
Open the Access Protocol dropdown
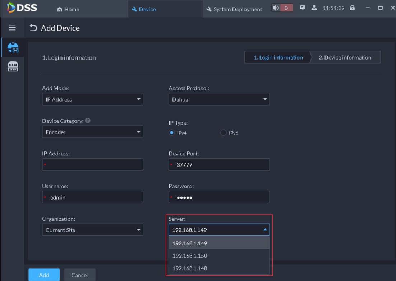pos(219,99)
